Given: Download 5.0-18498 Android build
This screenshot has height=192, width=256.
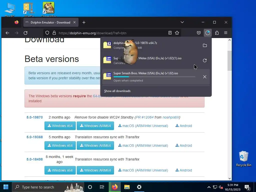Looking at the screenshot, I should [x=184, y=170].
